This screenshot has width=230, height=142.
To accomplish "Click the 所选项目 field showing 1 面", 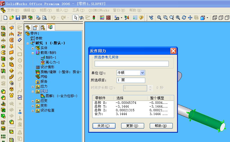I will pyautogui.click(x=131, y=80).
